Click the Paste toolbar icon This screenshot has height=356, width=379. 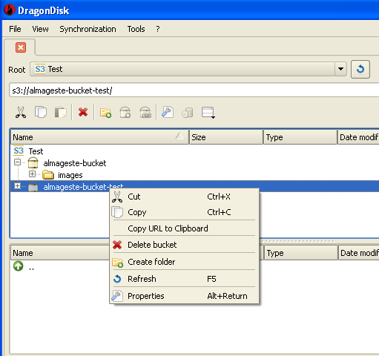point(61,113)
